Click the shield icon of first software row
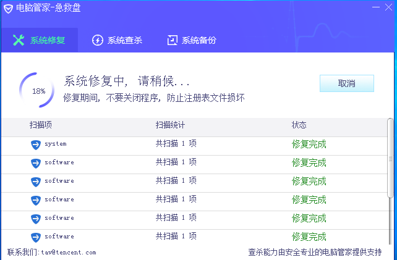Image resolution: width=397 pixels, height=260 pixels. [x=35, y=163]
